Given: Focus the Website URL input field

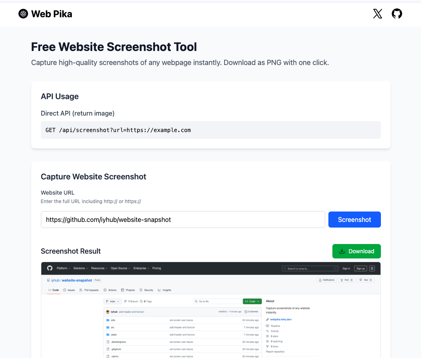Looking at the screenshot, I should click(x=183, y=220).
